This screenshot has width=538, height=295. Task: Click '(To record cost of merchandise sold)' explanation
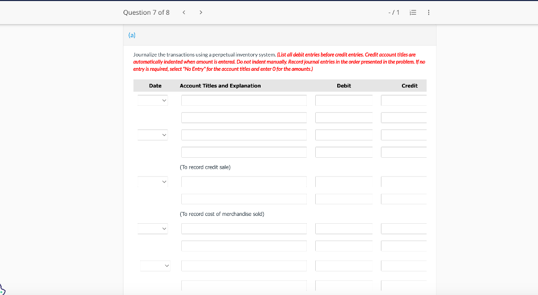pyautogui.click(x=222, y=214)
